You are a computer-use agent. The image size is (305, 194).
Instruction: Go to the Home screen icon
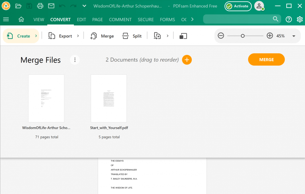pyautogui.click(x=21, y=19)
